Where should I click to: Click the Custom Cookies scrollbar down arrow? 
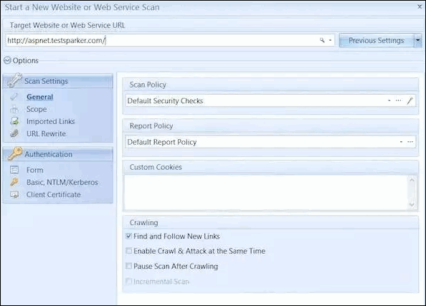(x=412, y=205)
